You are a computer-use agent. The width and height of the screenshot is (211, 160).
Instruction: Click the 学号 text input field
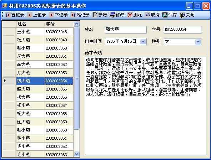(182, 30)
